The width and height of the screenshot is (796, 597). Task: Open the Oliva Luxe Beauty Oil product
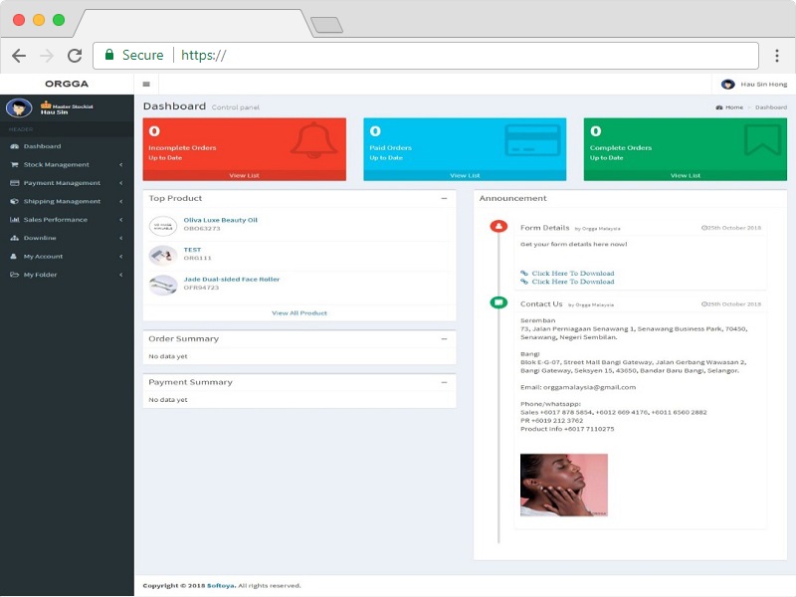[x=220, y=220]
